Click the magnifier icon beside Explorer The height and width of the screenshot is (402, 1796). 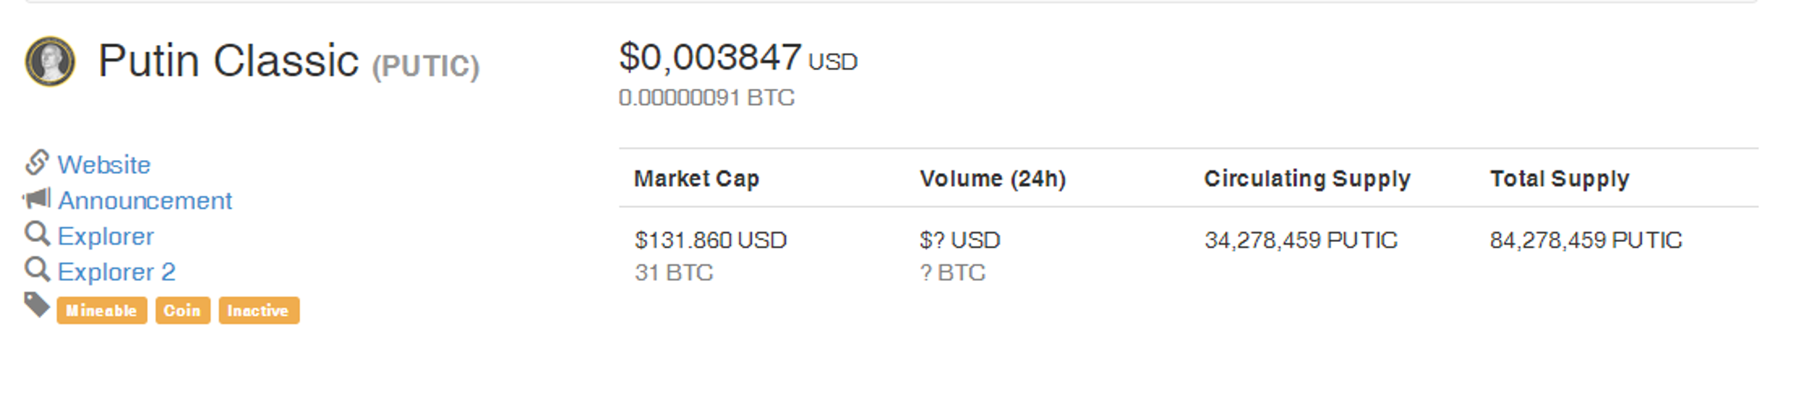(x=37, y=234)
